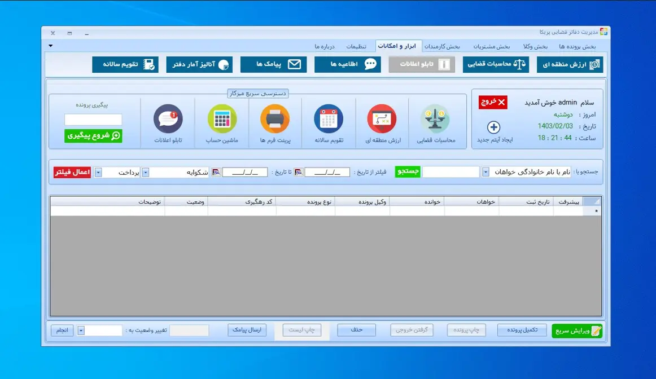Open the محاسبات قضایی scales icon
The width and height of the screenshot is (656, 379).
pos(435,118)
